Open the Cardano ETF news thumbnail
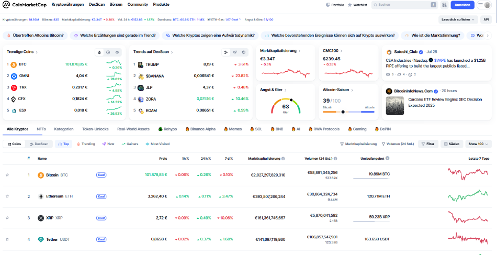This screenshot has width=497, height=255. click(395, 106)
